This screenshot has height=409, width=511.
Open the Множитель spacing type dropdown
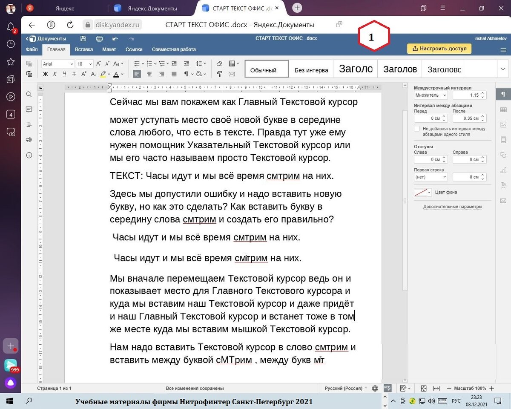pos(431,95)
